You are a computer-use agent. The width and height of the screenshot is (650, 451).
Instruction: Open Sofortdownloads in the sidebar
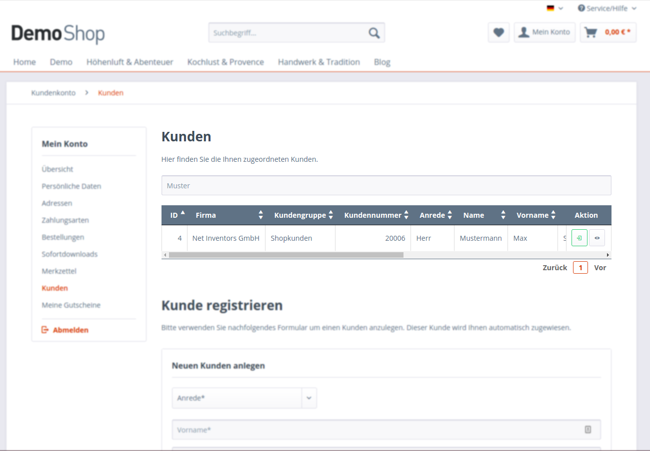click(x=69, y=254)
